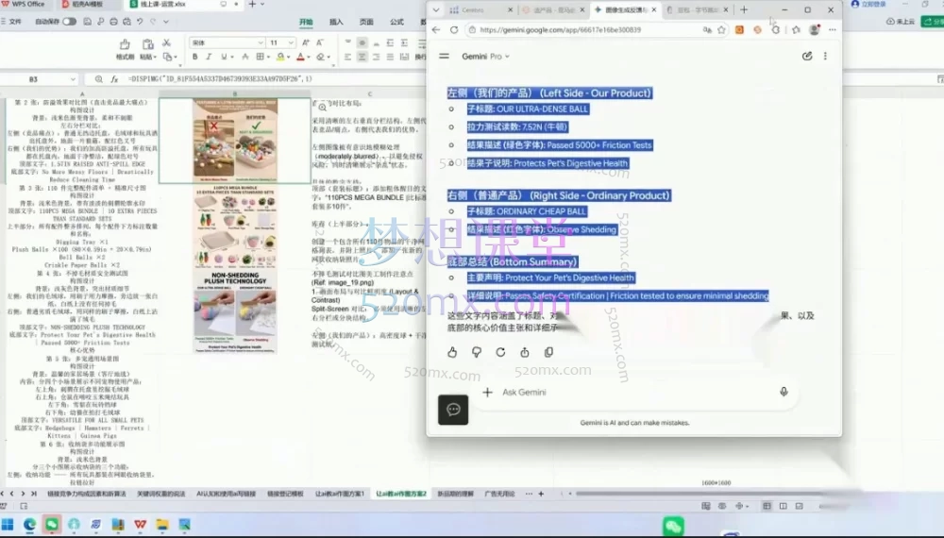Open the browser tab list chevron

click(x=436, y=9)
